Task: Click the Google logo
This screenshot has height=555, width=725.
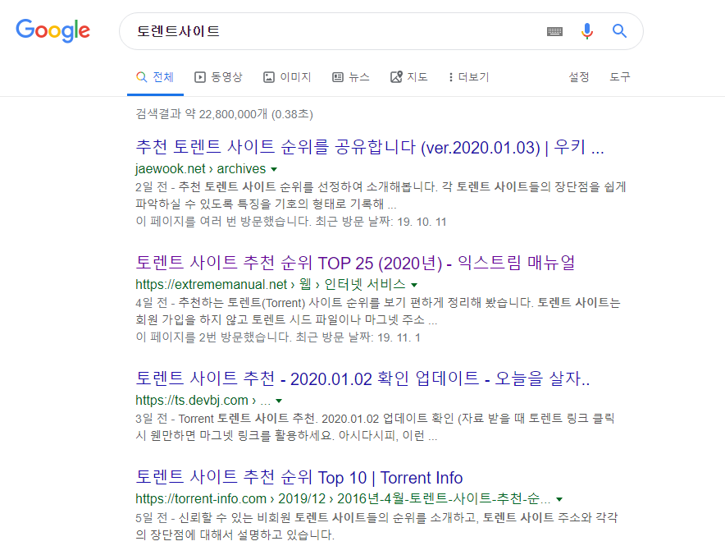Action: click(52, 30)
